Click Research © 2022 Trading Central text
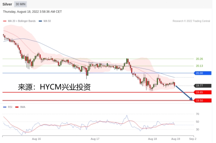The height and width of the screenshot is (143, 216). [191, 21]
